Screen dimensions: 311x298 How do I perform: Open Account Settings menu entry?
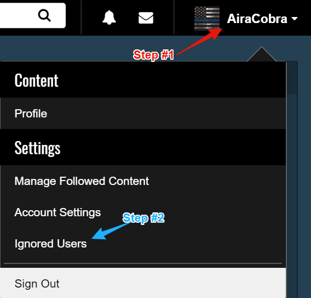[57, 212]
